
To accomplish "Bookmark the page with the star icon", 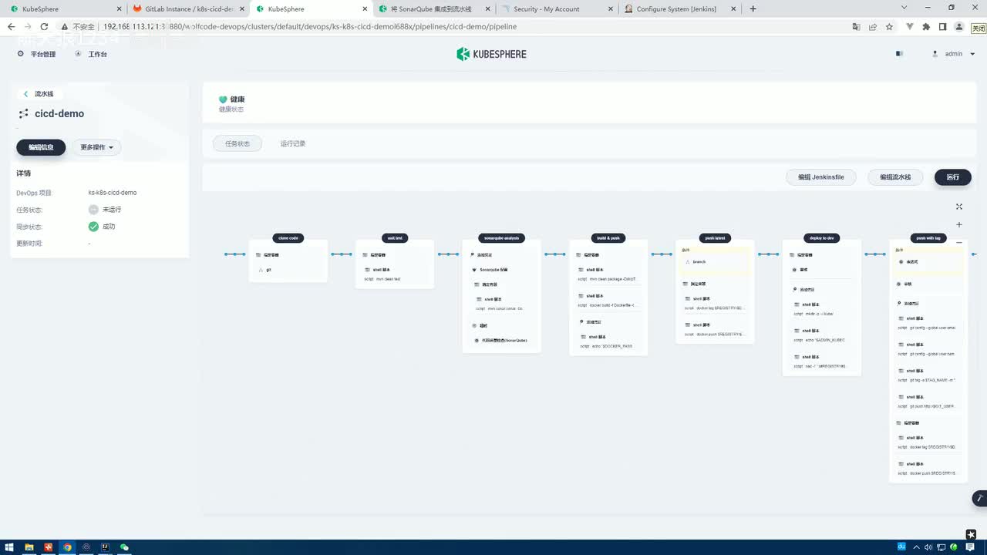I will tap(889, 26).
